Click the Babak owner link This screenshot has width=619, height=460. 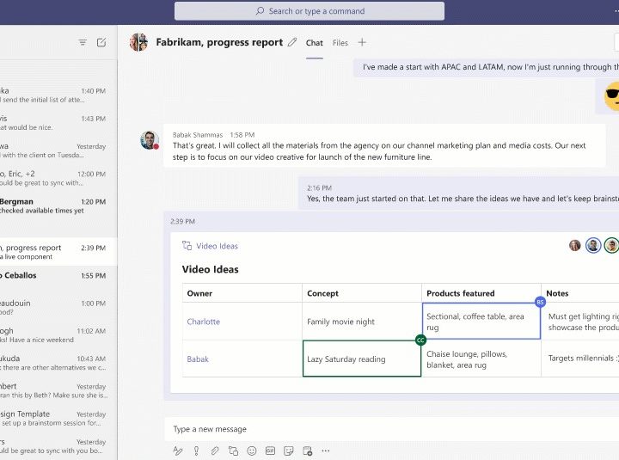click(x=198, y=359)
